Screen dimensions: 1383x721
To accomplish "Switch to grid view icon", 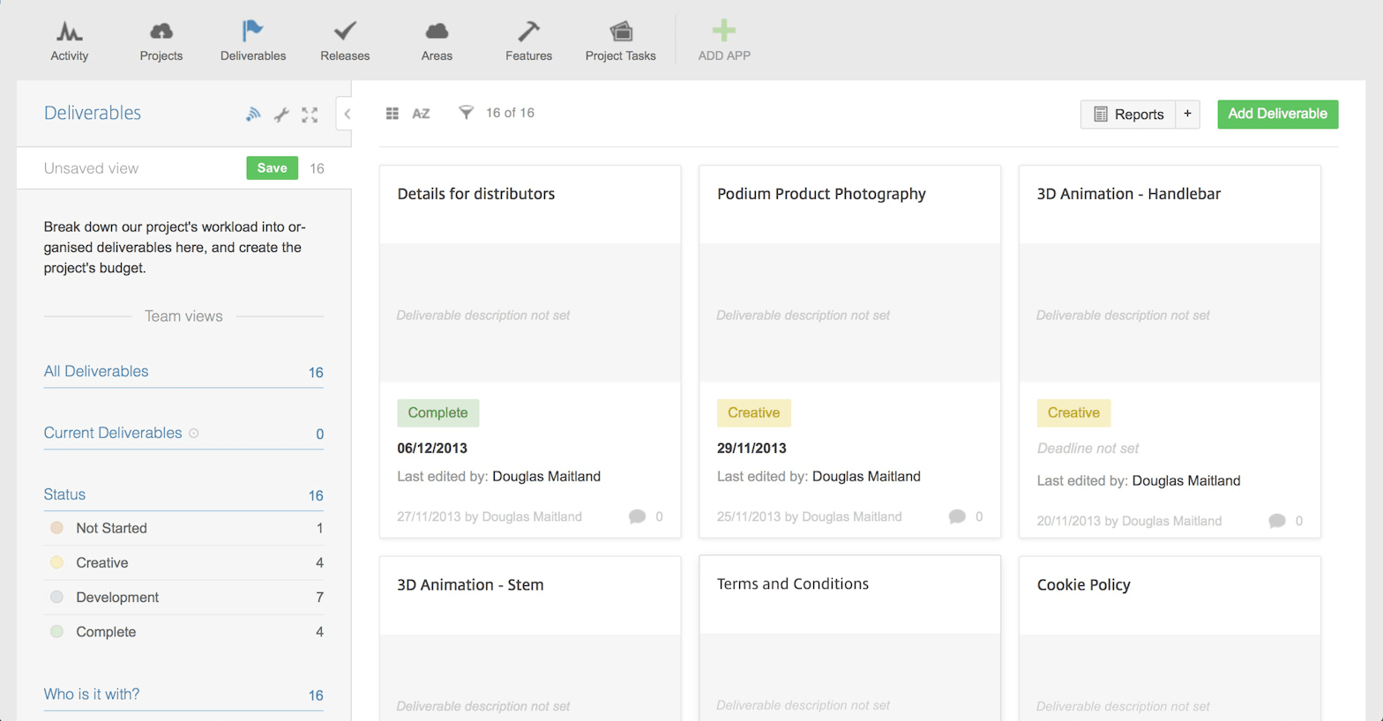I will (392, 113).
